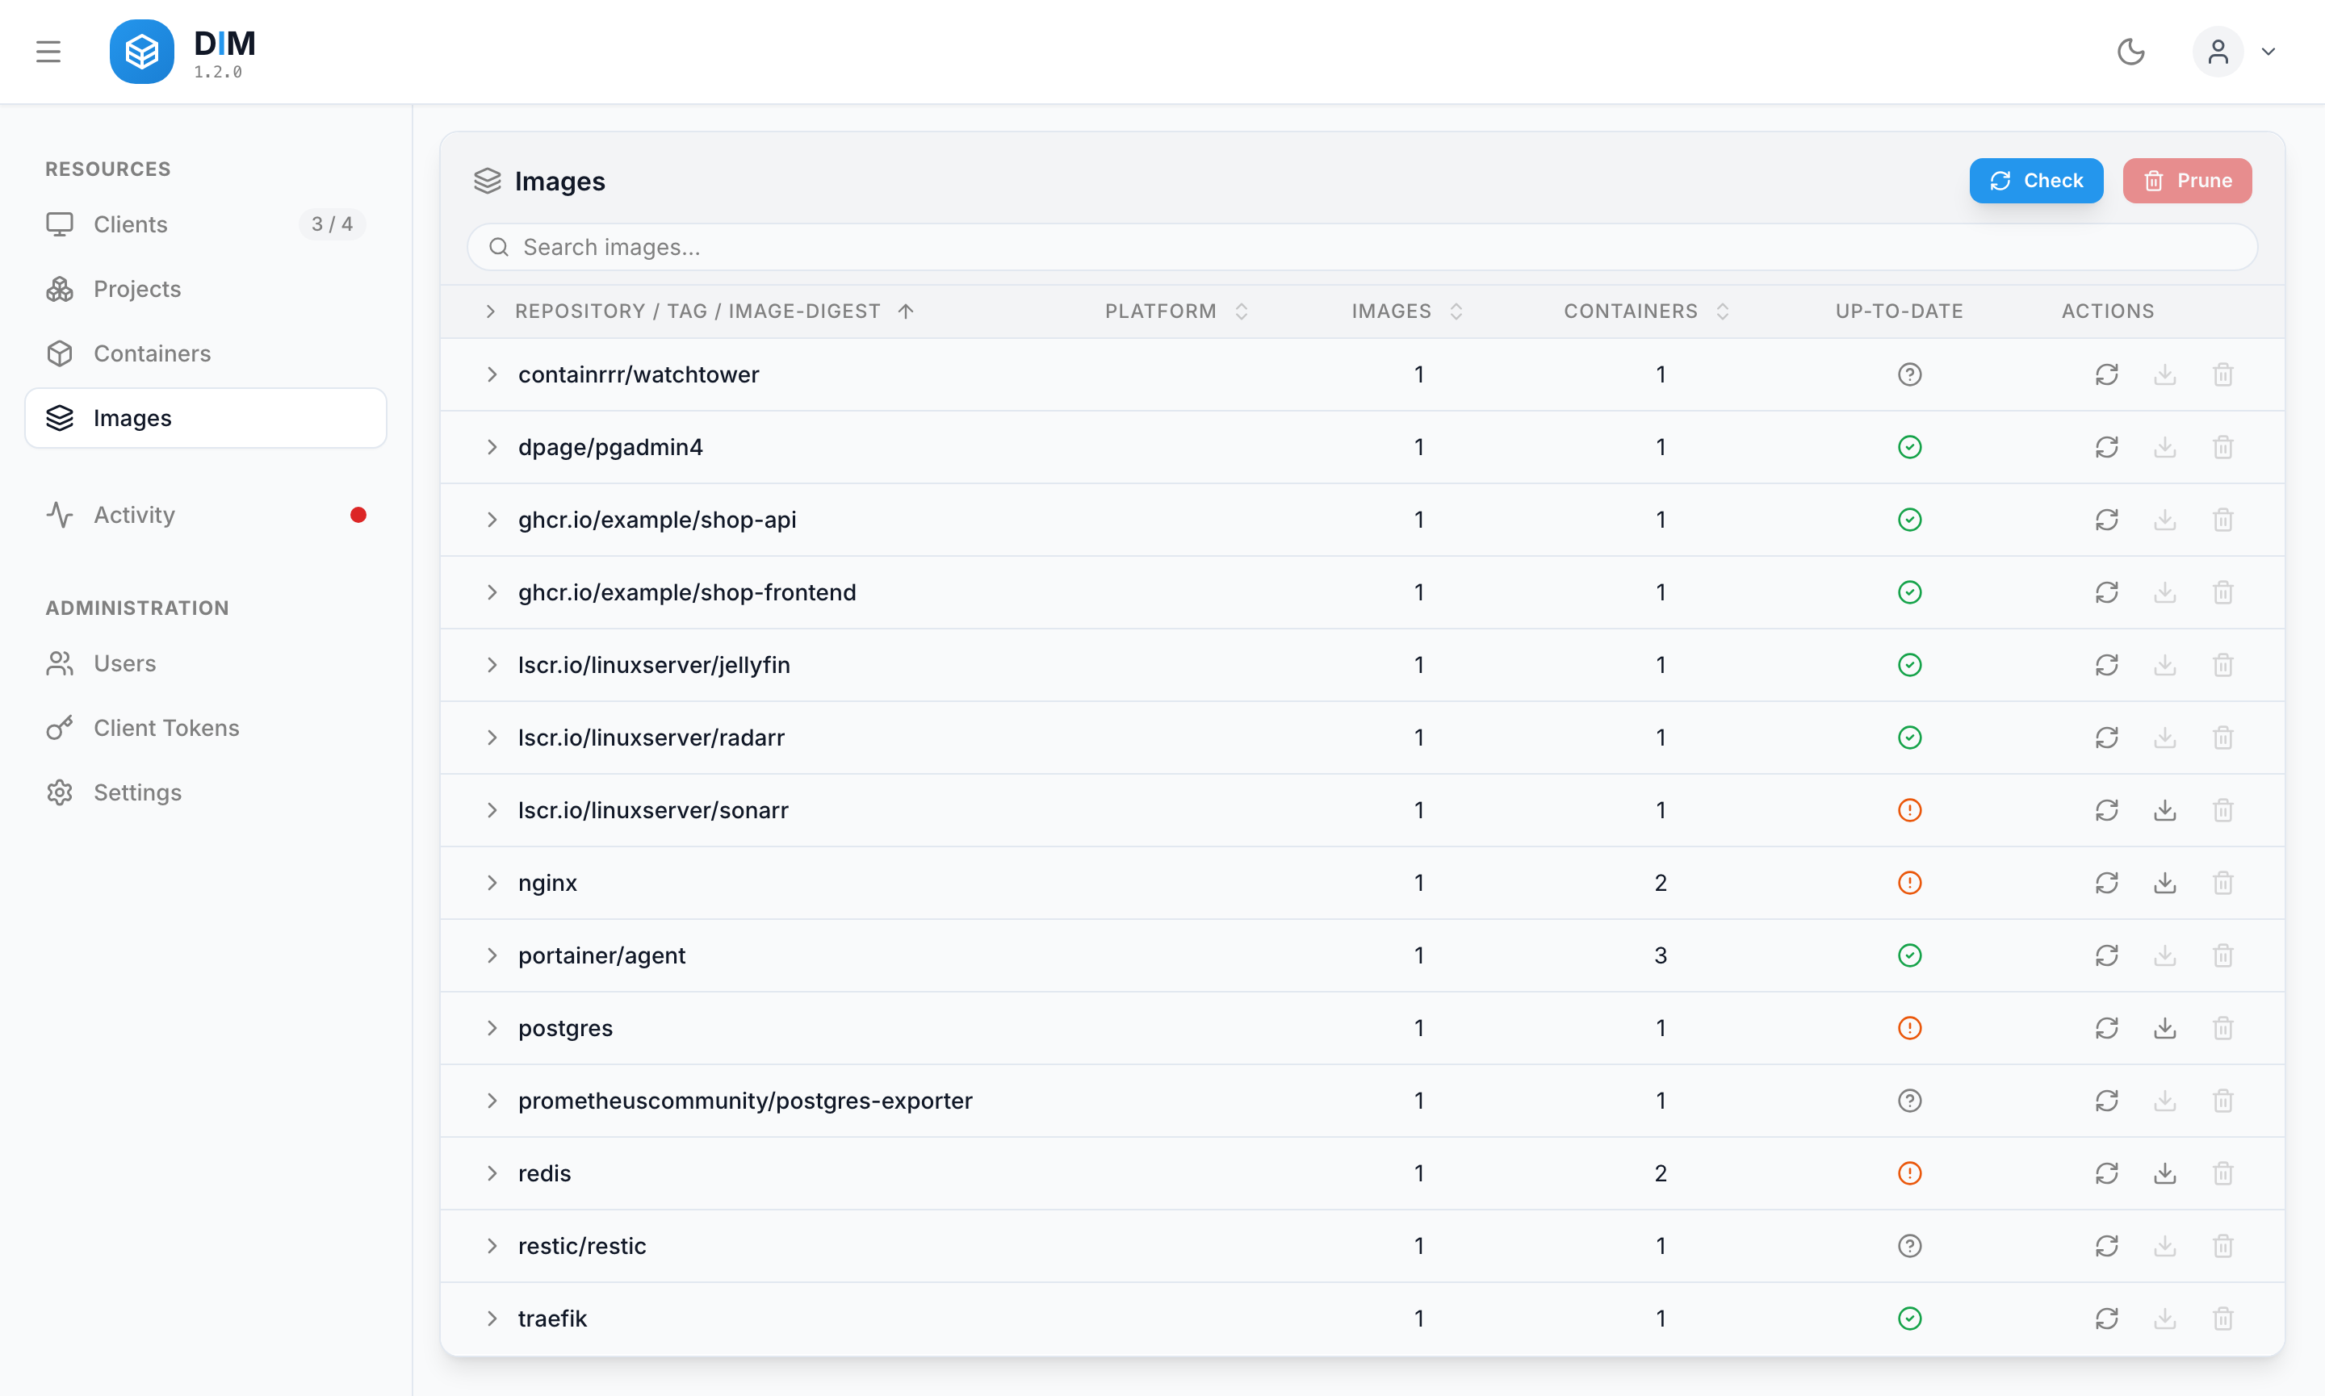Pull update for nginx image
Viewport: 2325px width, 1396px height.
(2165, 882)
